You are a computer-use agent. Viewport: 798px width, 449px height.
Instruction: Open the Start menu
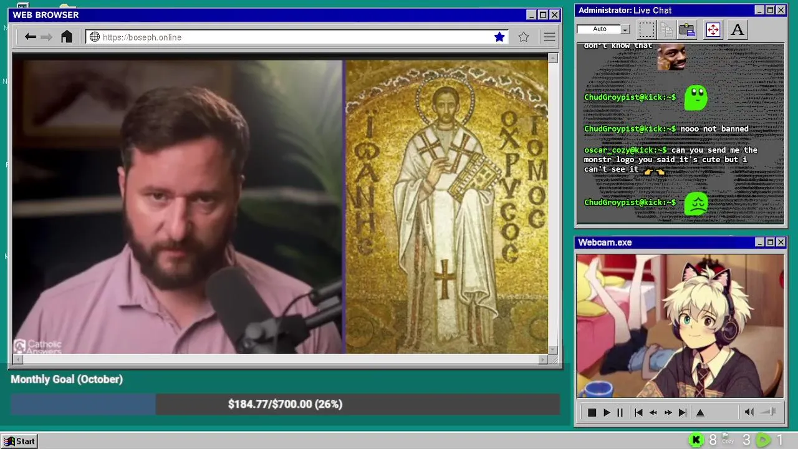19,441
